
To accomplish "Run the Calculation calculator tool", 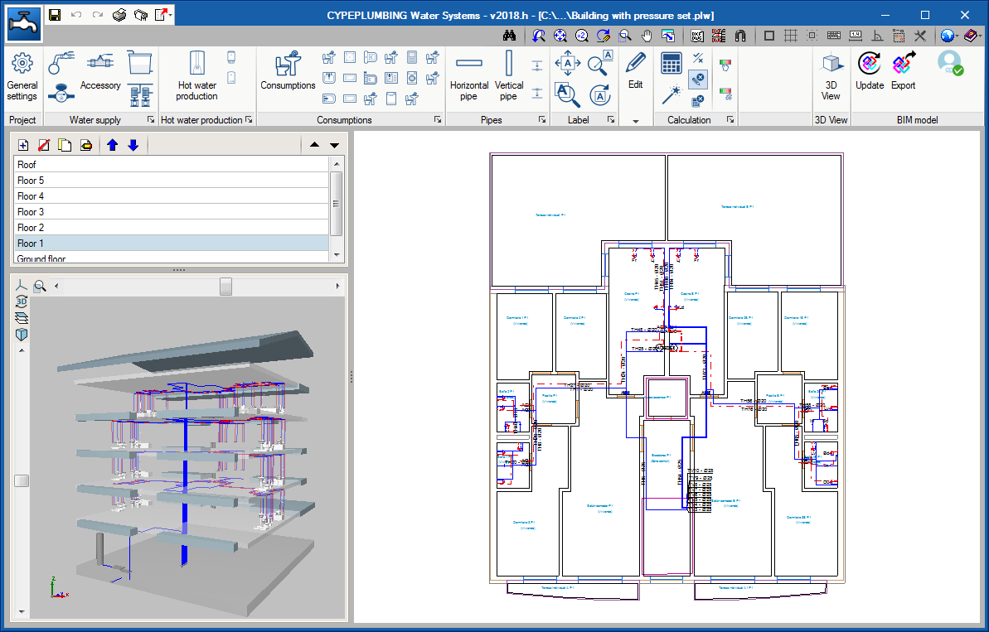I will [671, 63].
